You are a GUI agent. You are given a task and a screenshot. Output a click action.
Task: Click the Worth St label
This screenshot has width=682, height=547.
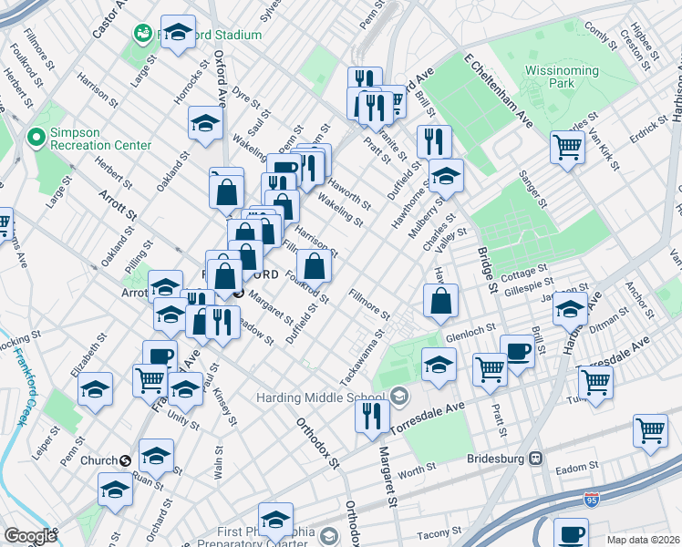(x=417, y=470)
